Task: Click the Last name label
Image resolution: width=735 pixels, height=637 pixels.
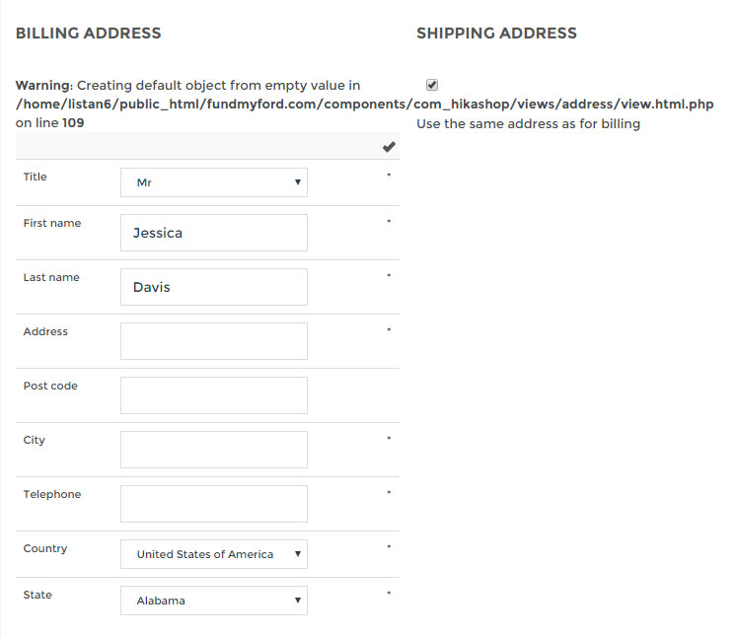Action: (x=51, y=278)
